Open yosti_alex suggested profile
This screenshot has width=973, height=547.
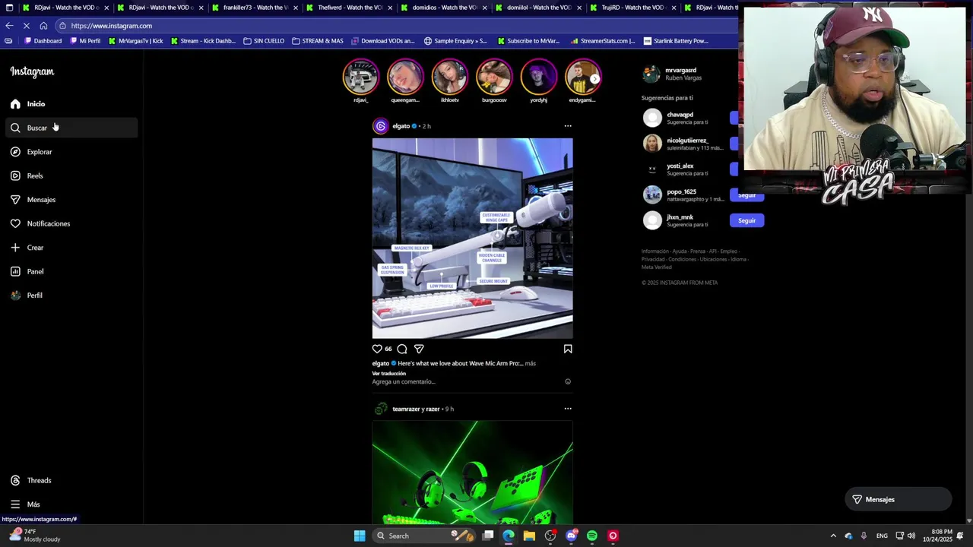click(x=680, y=166)
